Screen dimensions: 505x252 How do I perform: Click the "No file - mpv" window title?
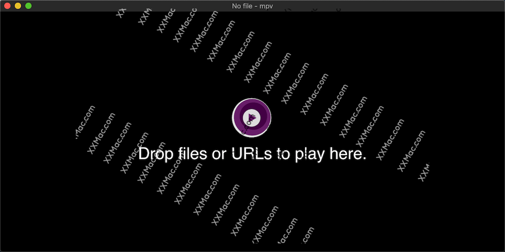click(x=252, y=6)
